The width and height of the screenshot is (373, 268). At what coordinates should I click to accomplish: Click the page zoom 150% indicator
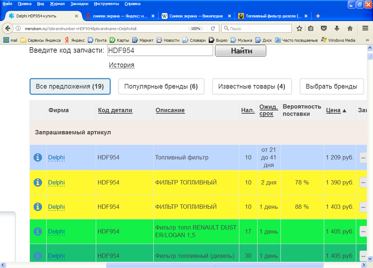click(x=196, y=28)
